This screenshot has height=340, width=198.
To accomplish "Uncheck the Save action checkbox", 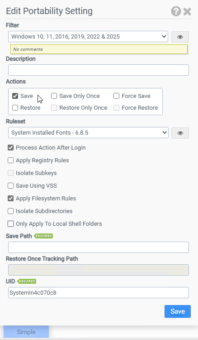I will 15,96.
